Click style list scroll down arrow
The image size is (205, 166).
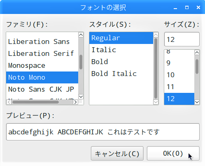(156, 102)
